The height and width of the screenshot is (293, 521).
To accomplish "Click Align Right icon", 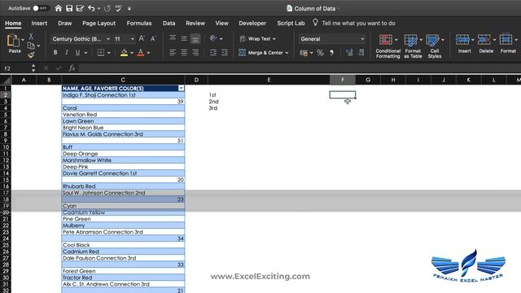I will (195, 52).
